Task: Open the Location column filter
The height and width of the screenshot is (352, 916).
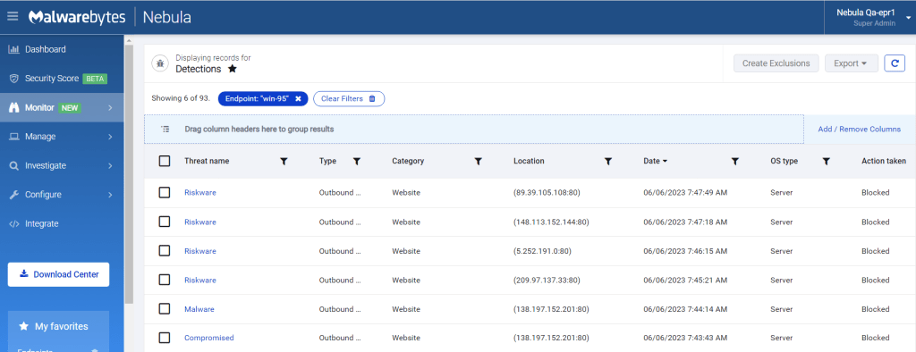Action: pos(607,161)
